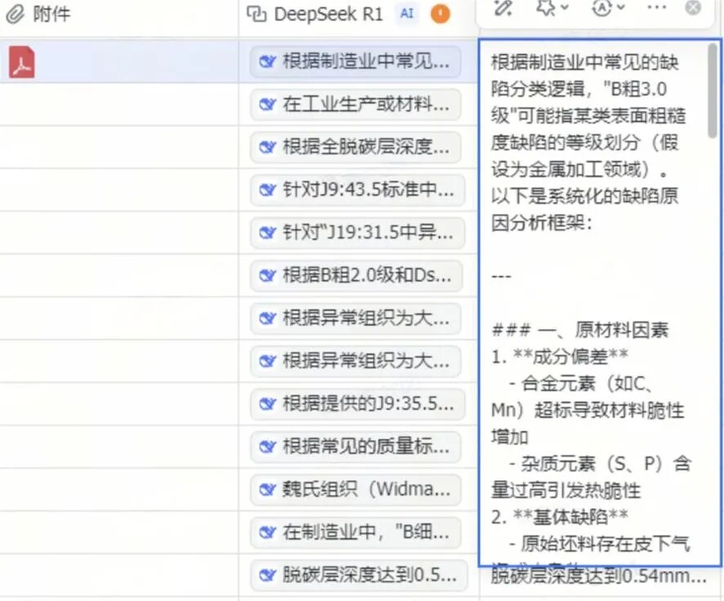Viewport: 724px width, 601px height.
Task: Open the 根据B粗2.0级和Ds result cell
Action: (x=356, y=275)
